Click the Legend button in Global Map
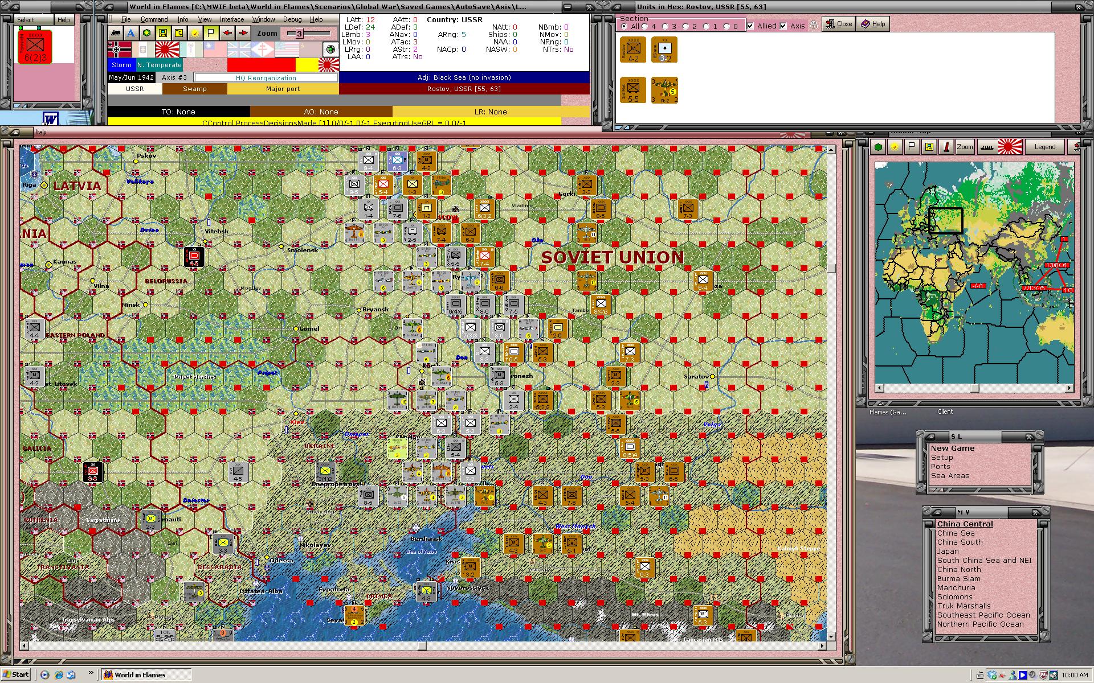 (x=1044, y=147)
